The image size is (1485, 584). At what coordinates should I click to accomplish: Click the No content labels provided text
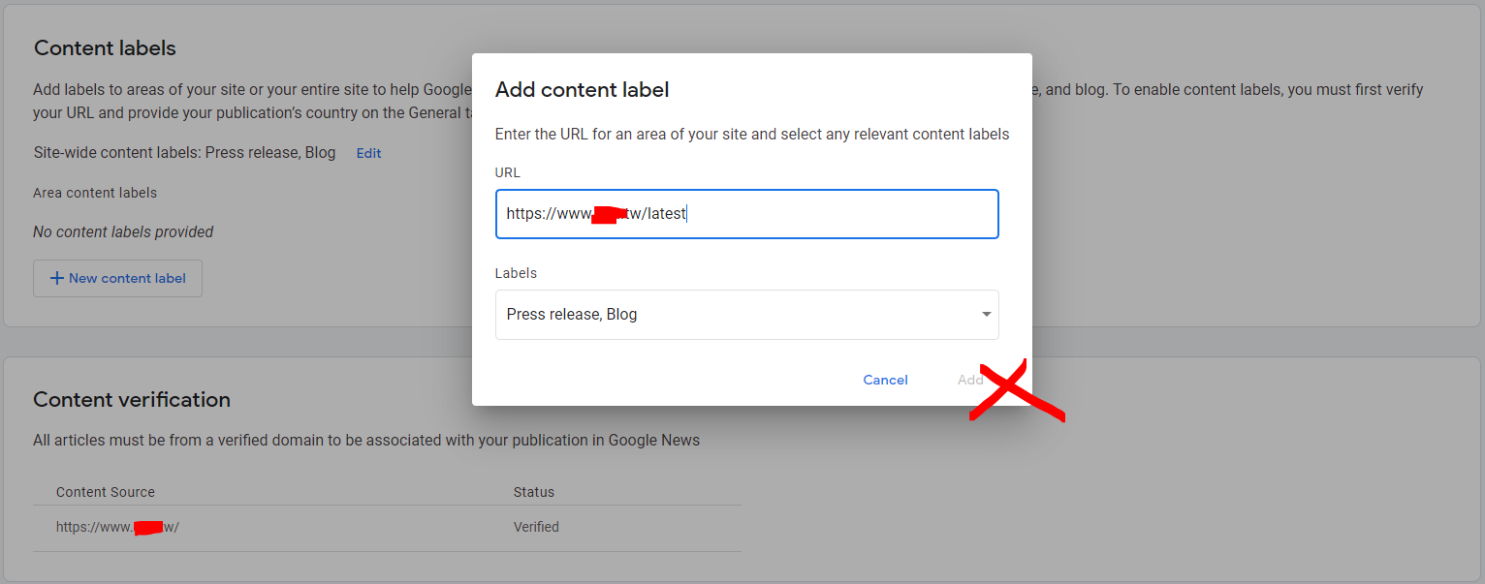123,231
